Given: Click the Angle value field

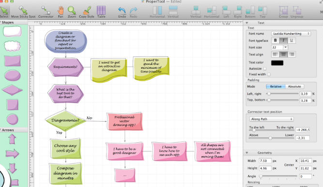Looking at the screenshot, I should point(305,176).
